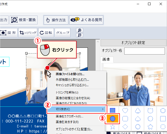Maximize the application window
Viewport: 167px width, 134px height.
click(x=149, y=4)
